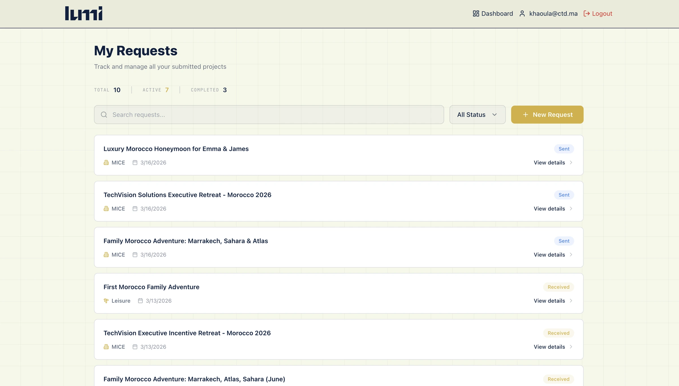Click Sent badge on Luxury Honeymoon card
Viewport: 679px width, 386px height.
[x=564, y=149]
